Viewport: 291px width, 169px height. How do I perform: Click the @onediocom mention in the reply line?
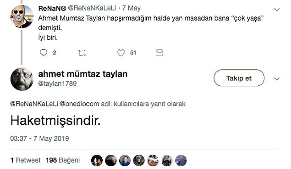point(79,104)
